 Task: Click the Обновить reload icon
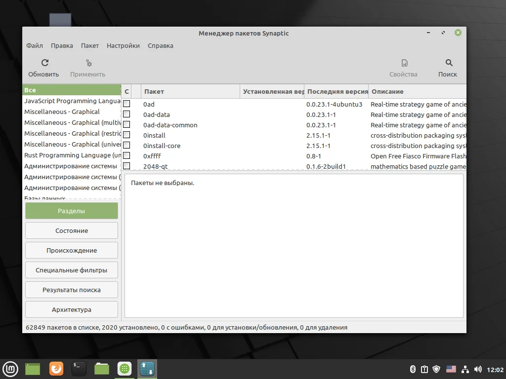(x=44, y=63)
